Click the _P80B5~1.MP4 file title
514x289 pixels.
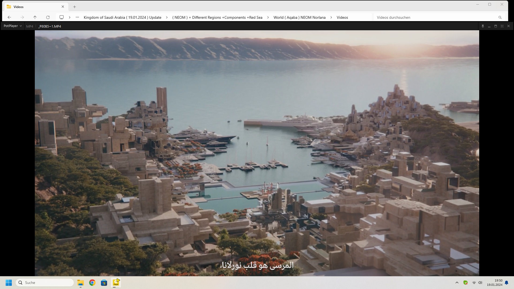coord(50,26)
